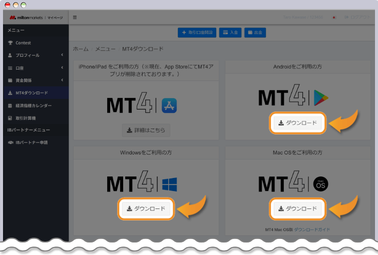Click the trophy icon beside Contest
Image resolution: width=378 pixels, height=255 pixels.
pos(10,43)
